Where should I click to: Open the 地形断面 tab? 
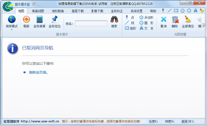coord(58,11)
